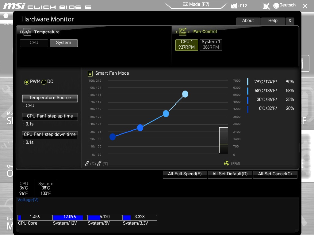The height and width of the screenshot is (235, 314).
Task: Click the System 38°C temperature reading
Action: point(46,188)
